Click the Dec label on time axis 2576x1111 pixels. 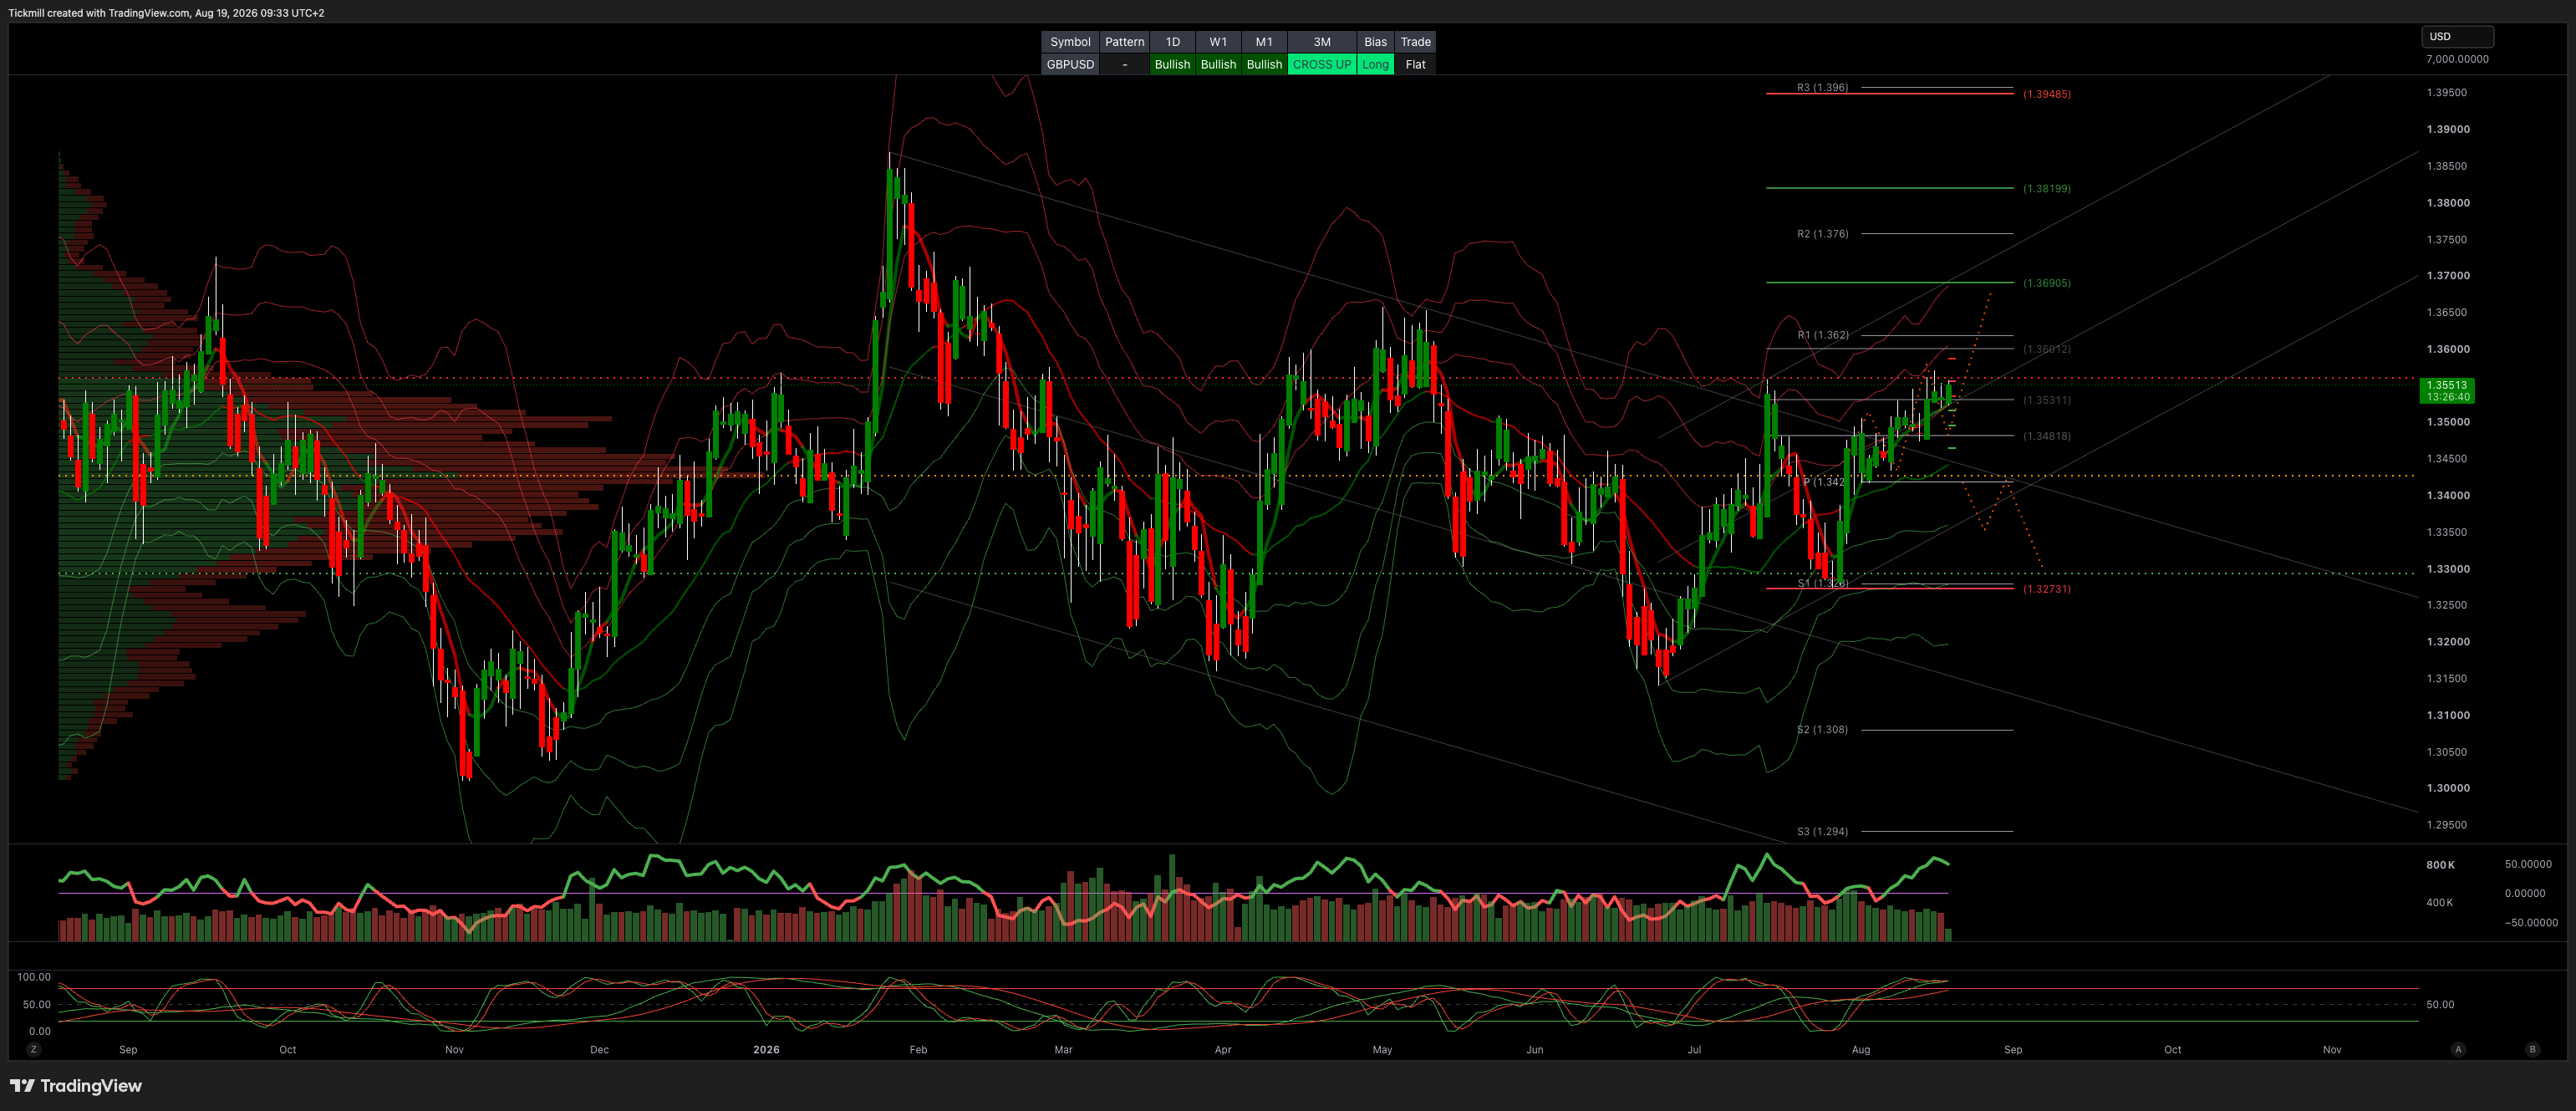599,1050
